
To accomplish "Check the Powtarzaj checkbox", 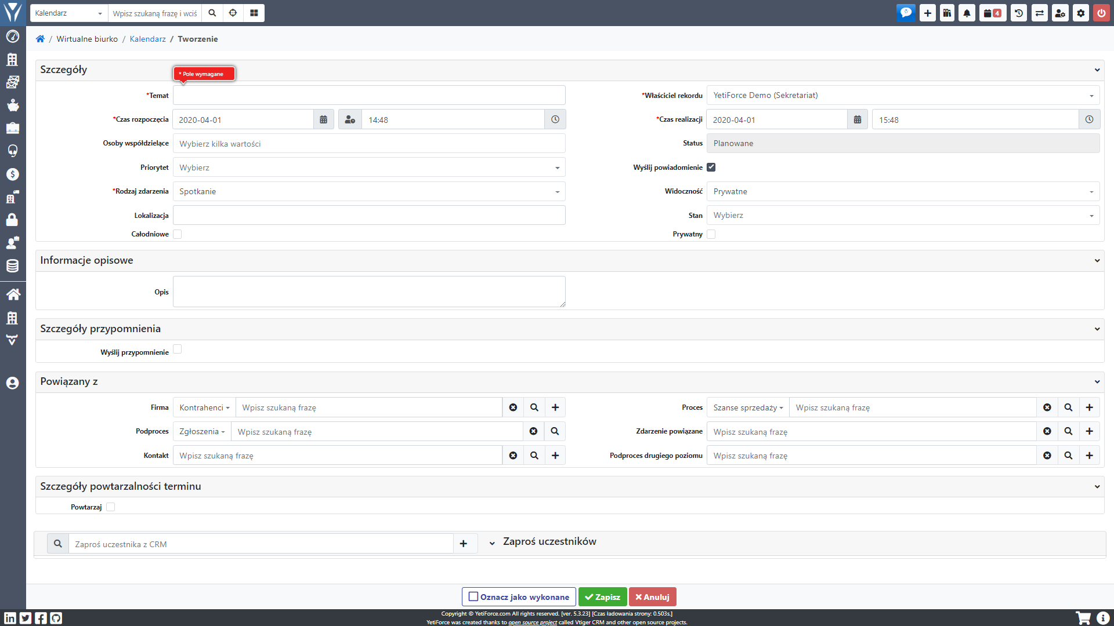I will coord(111,507).
